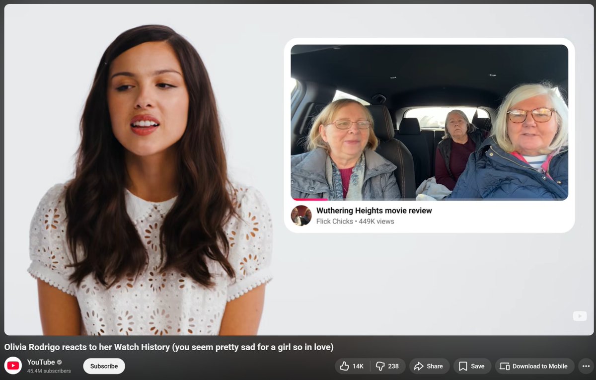596x380 pixels.
Task: Click the YouTube watermark in video corner
Action: (x=580, y=316)
